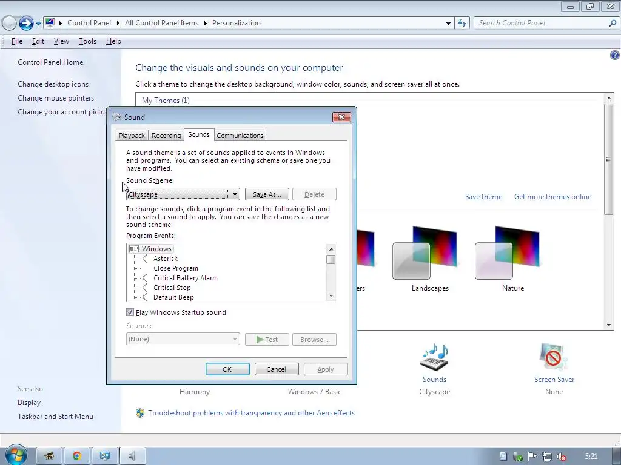Viewport: 621px width, 465px height.
Task: Click OK in the Sound dialog
Action: (x=227, y=369)
